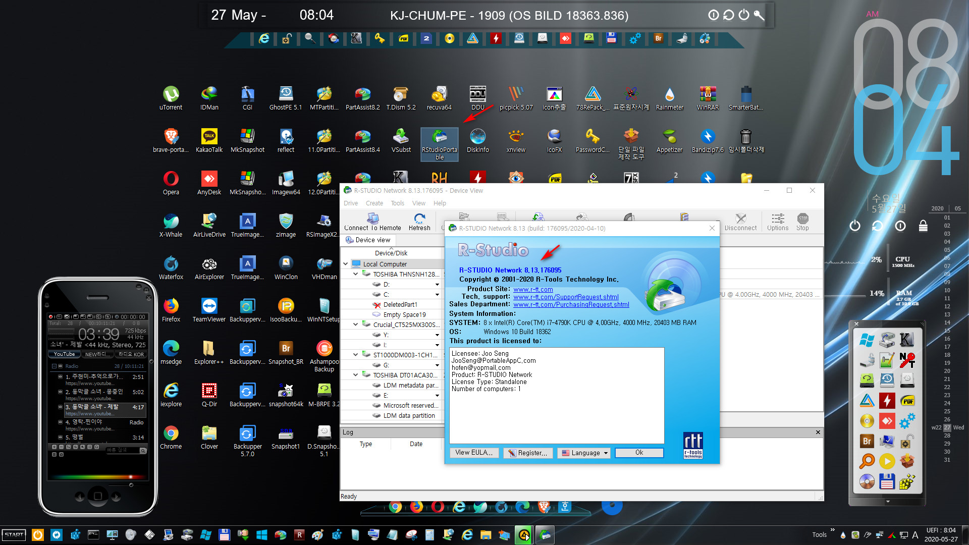The height and width of the screenshot is (545, 969).
Task: Select LDM data partition tree item
Action: [409, 416]
